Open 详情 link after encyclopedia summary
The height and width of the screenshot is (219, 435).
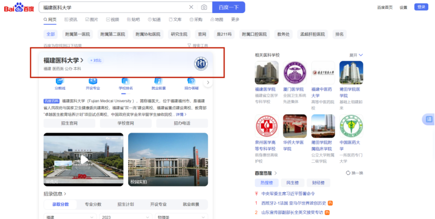pyautogui.click(x=181, y=114)
